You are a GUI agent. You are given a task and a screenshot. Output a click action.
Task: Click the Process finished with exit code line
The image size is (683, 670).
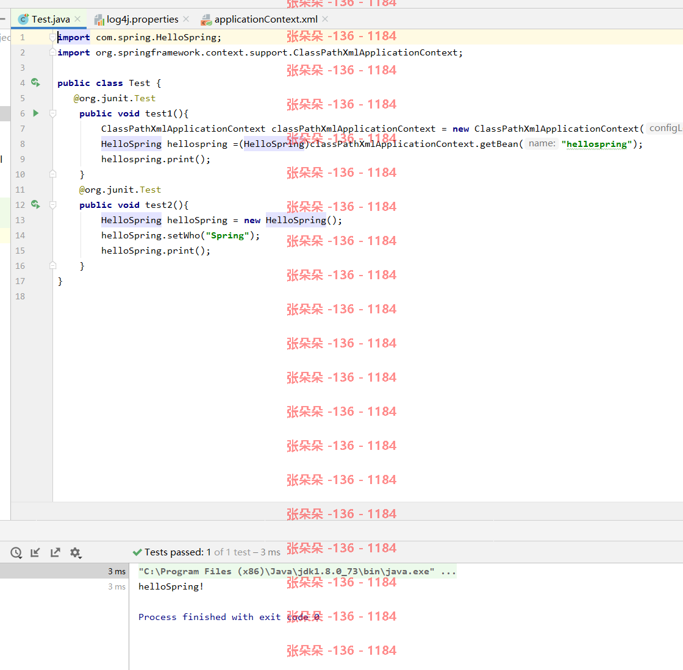click(x=229, y=617)
